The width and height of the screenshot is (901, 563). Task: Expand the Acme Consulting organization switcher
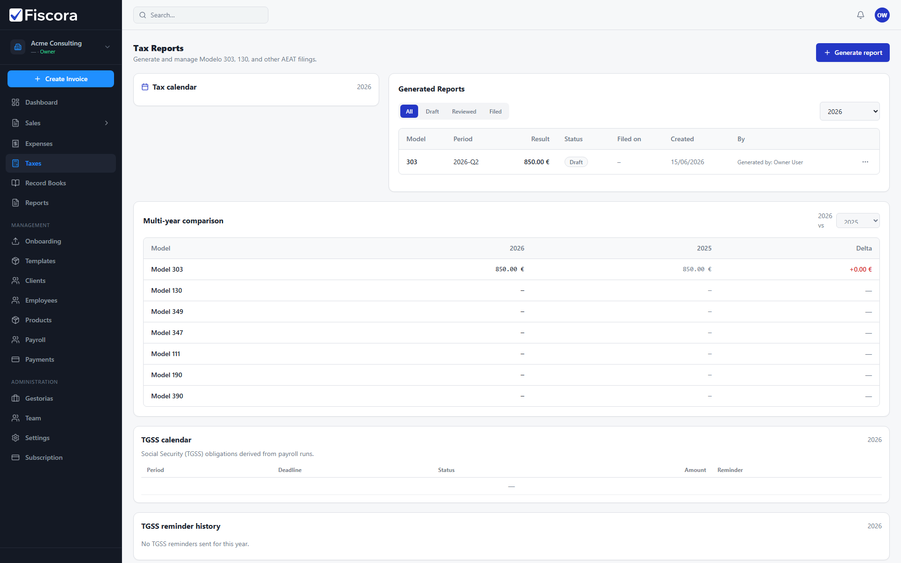pyautogui.click(x=107, y=47)
